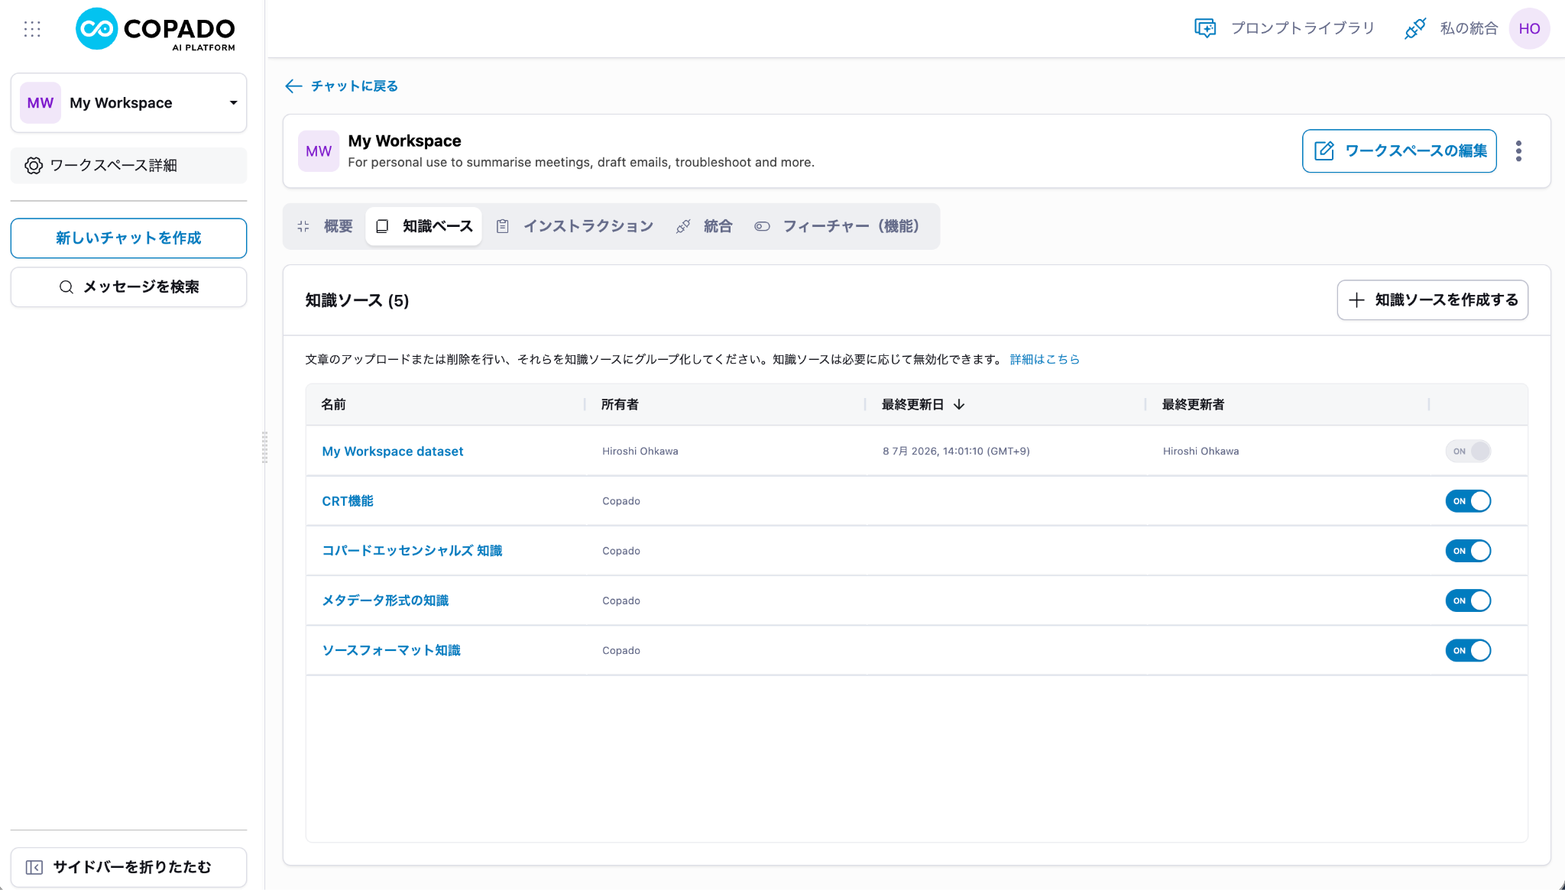Click ワークスペースの編集 button
Screen dimensions: 1565x890
tap(1399, 151)
